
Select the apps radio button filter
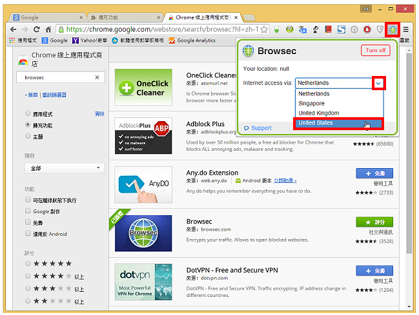(28, 113)
